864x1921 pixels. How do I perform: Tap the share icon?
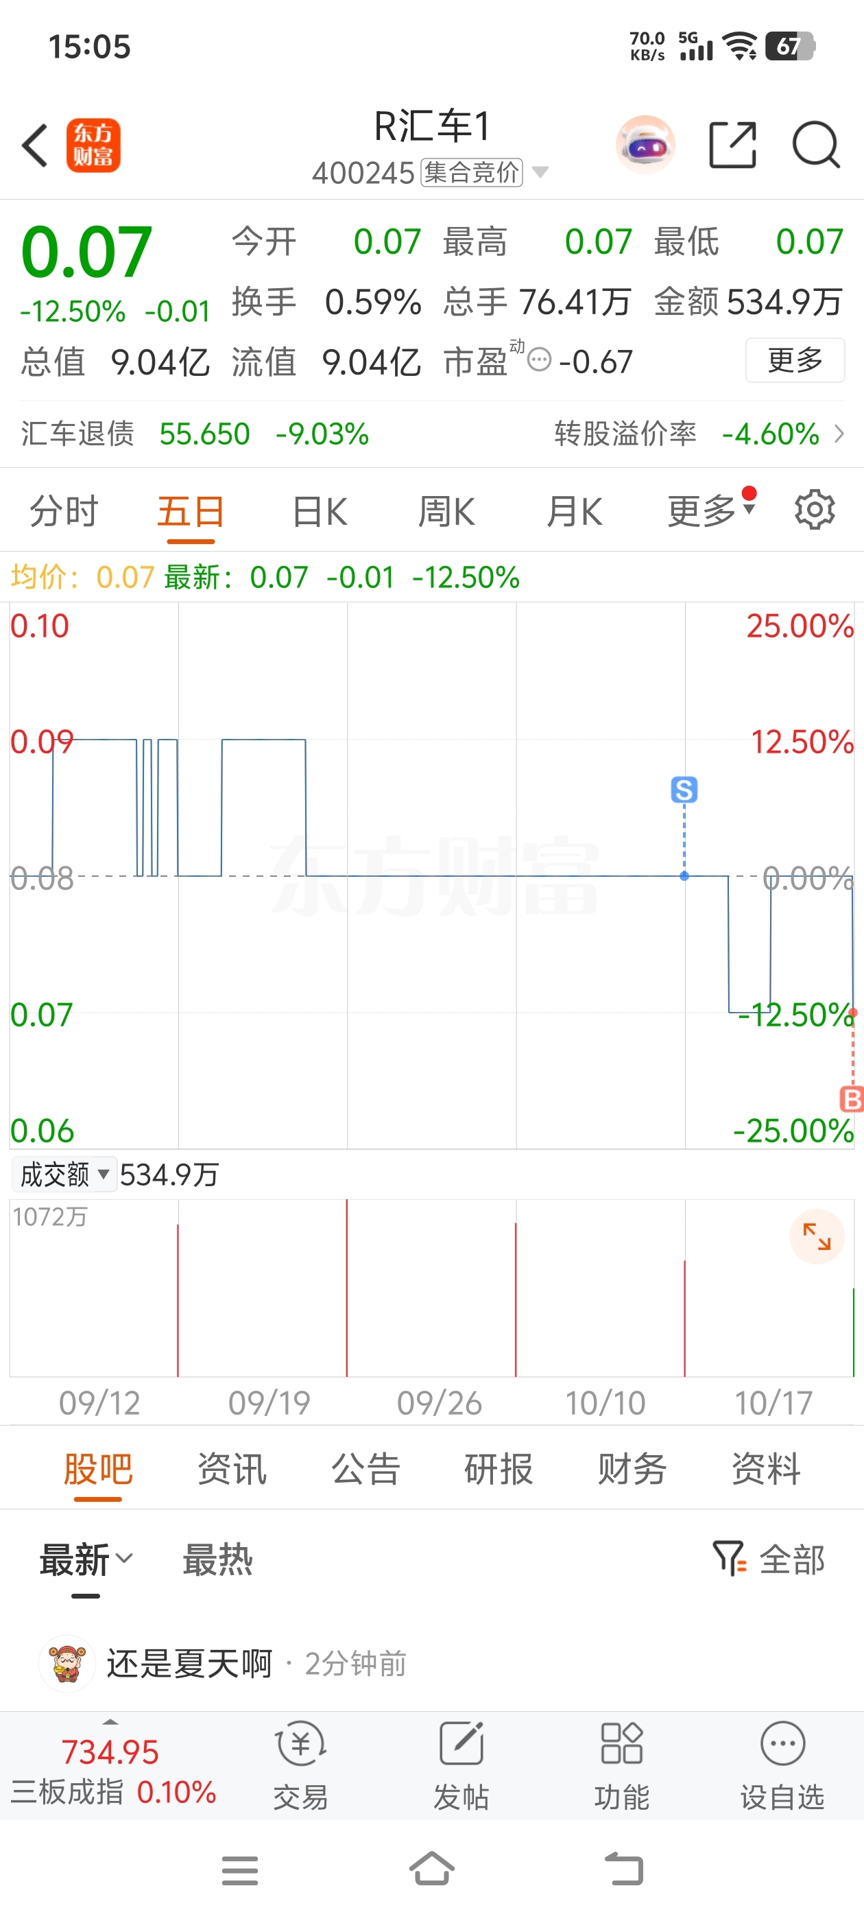pyautogui.click(x=732, y=145)
